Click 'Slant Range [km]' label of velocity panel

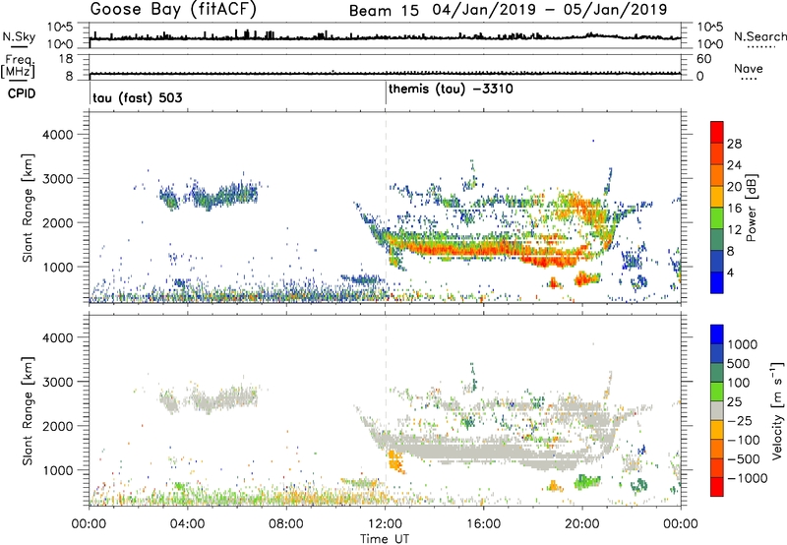28,410
